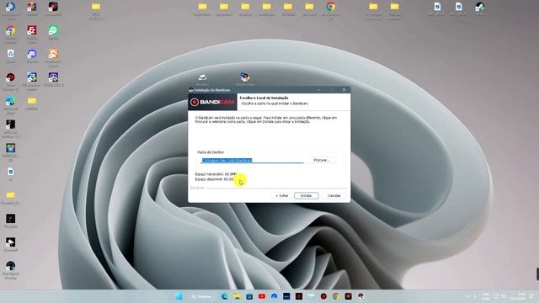Select the Discord desktop shortcut

32,56
